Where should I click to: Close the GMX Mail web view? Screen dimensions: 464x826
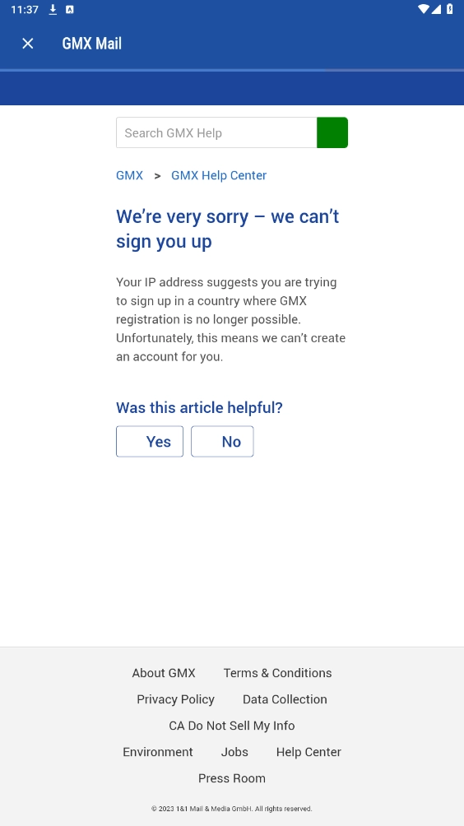coord(28,44)
